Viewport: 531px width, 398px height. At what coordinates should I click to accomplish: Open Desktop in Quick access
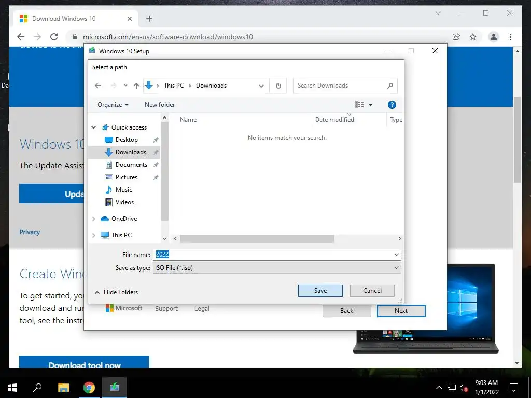[x=127, y=140]
